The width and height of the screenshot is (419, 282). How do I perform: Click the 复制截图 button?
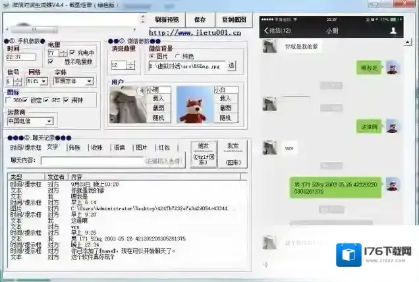pos(234,20)
